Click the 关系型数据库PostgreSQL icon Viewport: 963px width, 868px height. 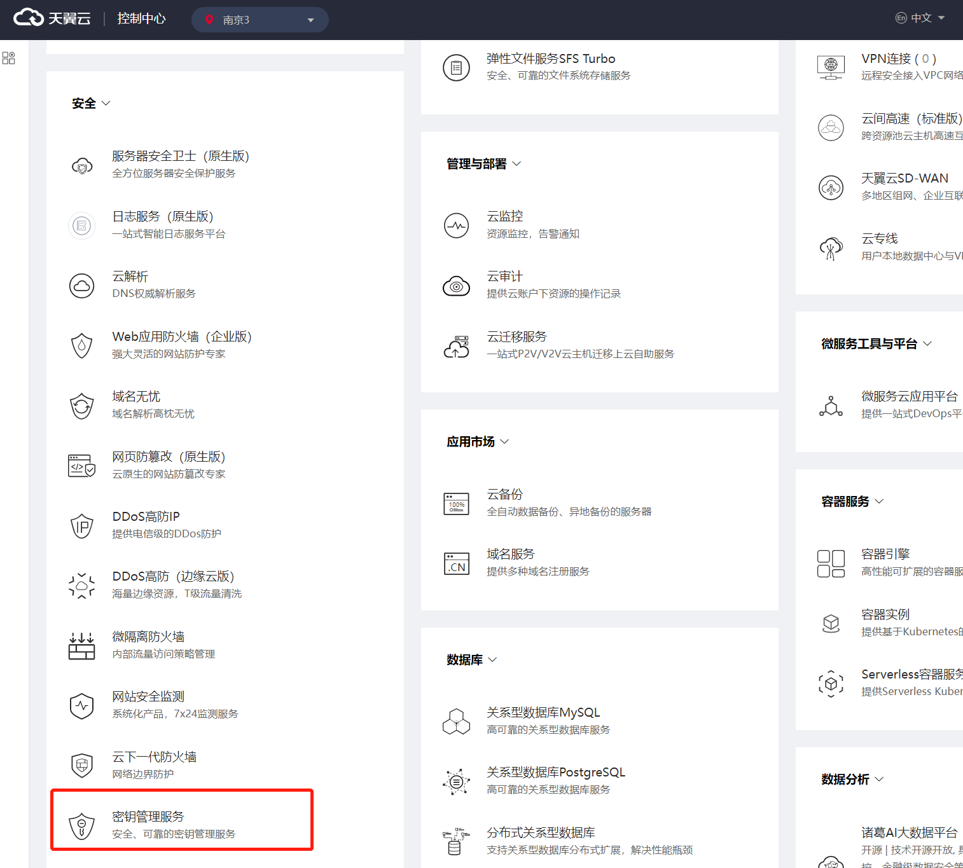pyautogui.click(x=456, y=782)
